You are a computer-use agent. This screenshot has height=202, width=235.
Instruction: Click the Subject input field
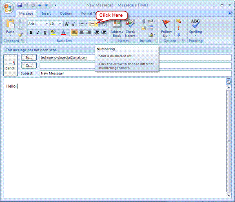click(x=135, y=73)
